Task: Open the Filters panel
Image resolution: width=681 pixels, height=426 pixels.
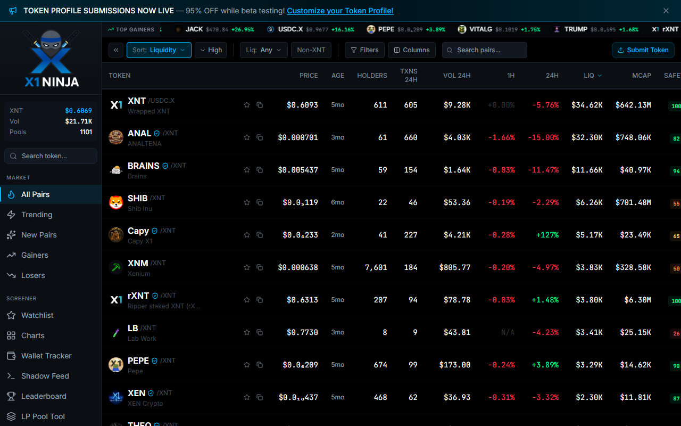Action: pyautogui.click(x=364, y=50)
